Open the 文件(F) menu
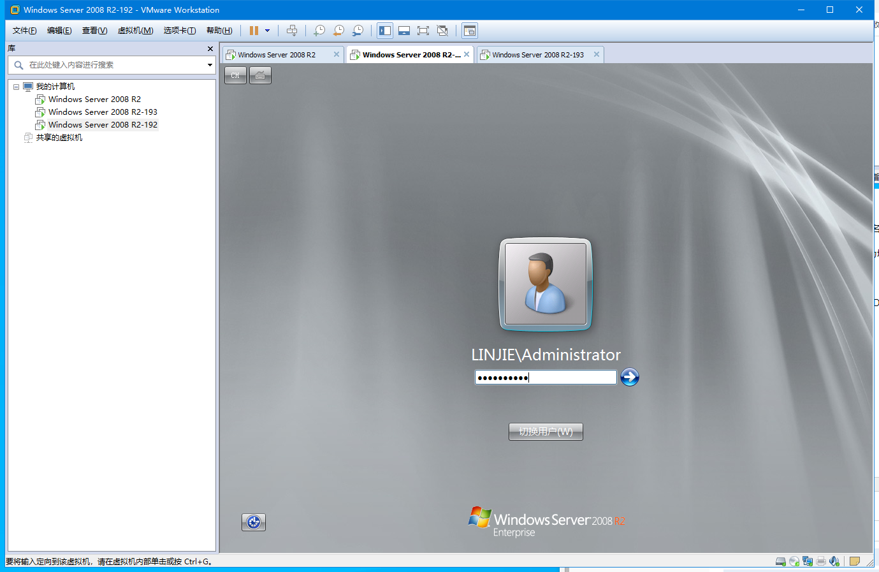879x572 pixels. click(x=25, y=31)
